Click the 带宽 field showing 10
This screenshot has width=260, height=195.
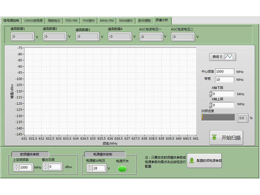click(x=224, y=80)
